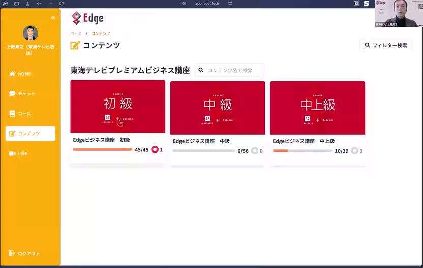Viewport: 423px width, 268px height.
Task: Click the gray comment badge on 中級 card
Action: pos(255,151)
